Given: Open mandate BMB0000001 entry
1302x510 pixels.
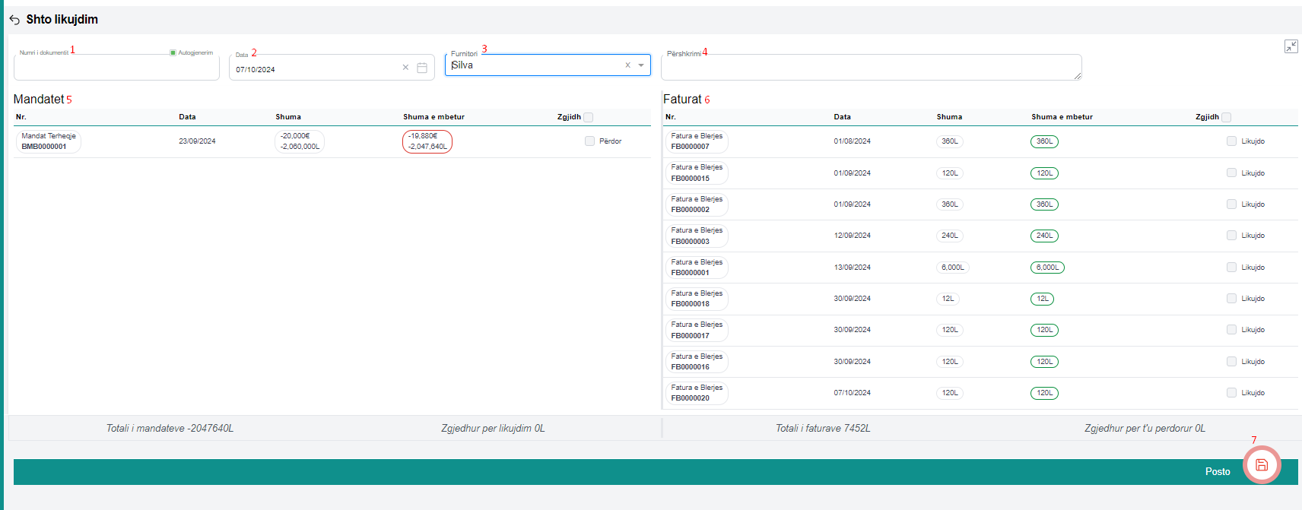Looking at the screenshot, I should [48, 141].
